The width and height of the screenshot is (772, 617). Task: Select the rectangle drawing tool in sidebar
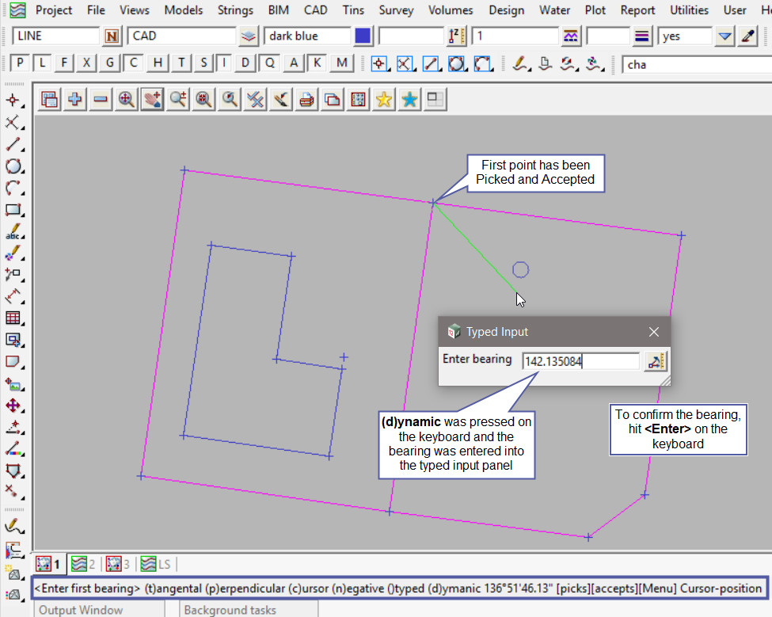pyautogui.click(x=13, y=211)
